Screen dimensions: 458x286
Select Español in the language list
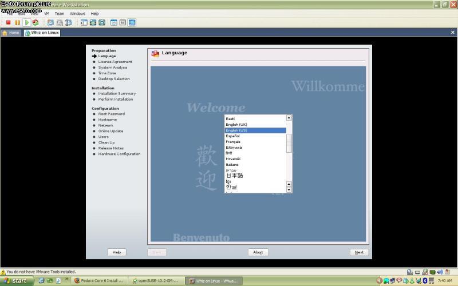tap(255, 136)
